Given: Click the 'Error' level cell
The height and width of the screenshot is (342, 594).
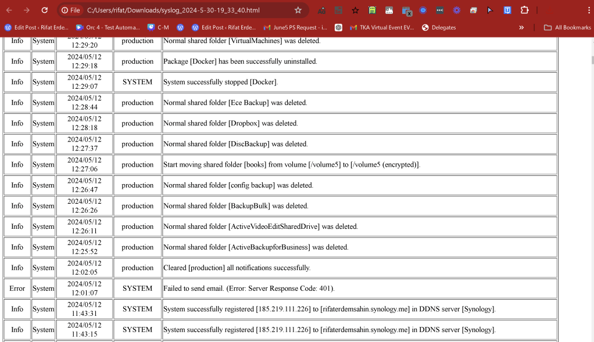Looking at the screenshot, I should (x=17, y=288).
